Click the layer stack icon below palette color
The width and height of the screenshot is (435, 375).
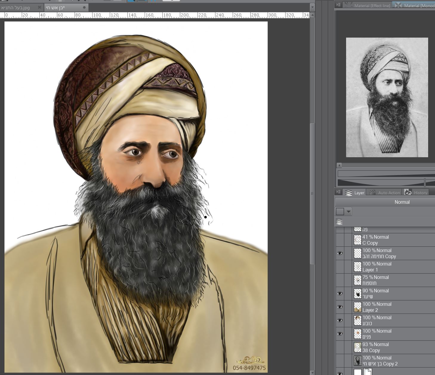point(339,222)
